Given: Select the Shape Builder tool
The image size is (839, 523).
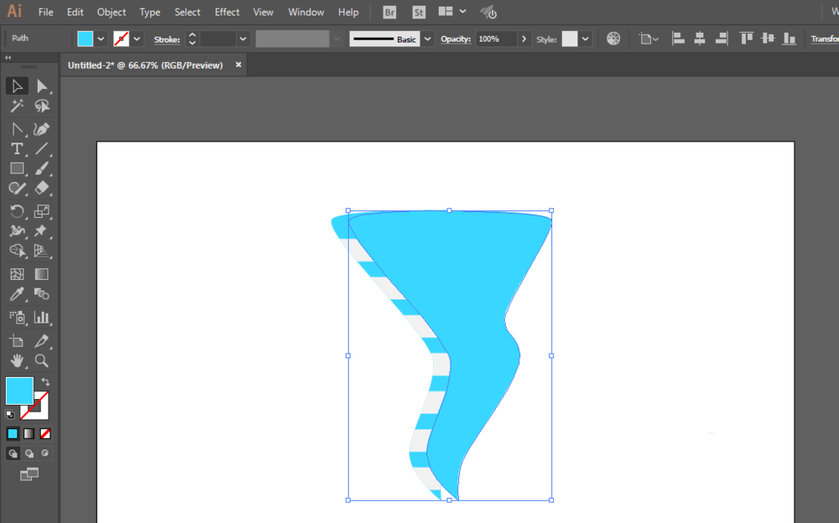Looking at the screenshot, I should 17,251.
